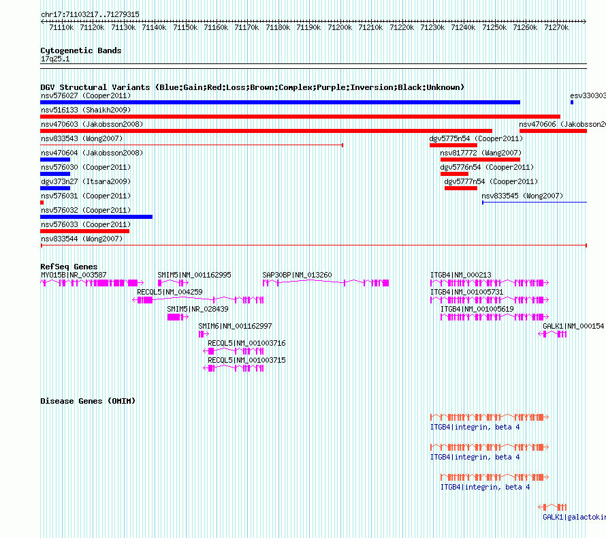Viewport: 606px width, 538px height.
Task: Select the nsv576027 (Cooper2011) blue gain bar
Action: [x=281, y=102]
